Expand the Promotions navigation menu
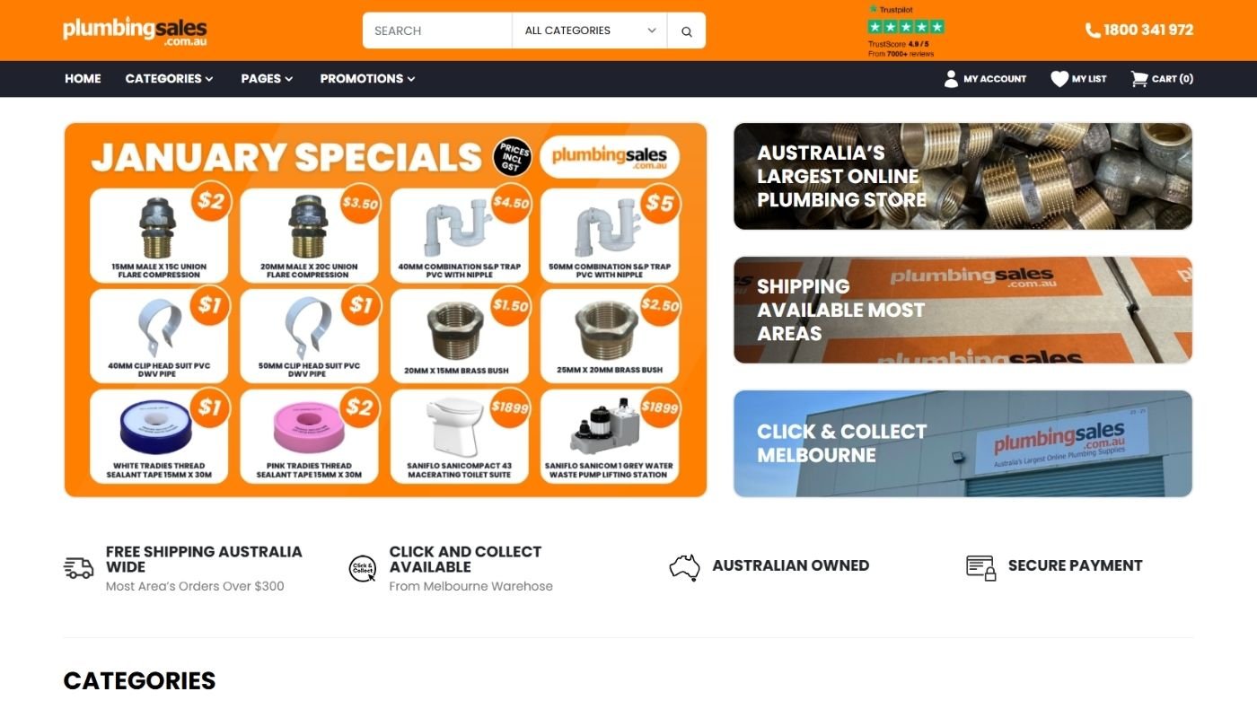This screenshot has height=718, width=1257. (x=367, y=79)
